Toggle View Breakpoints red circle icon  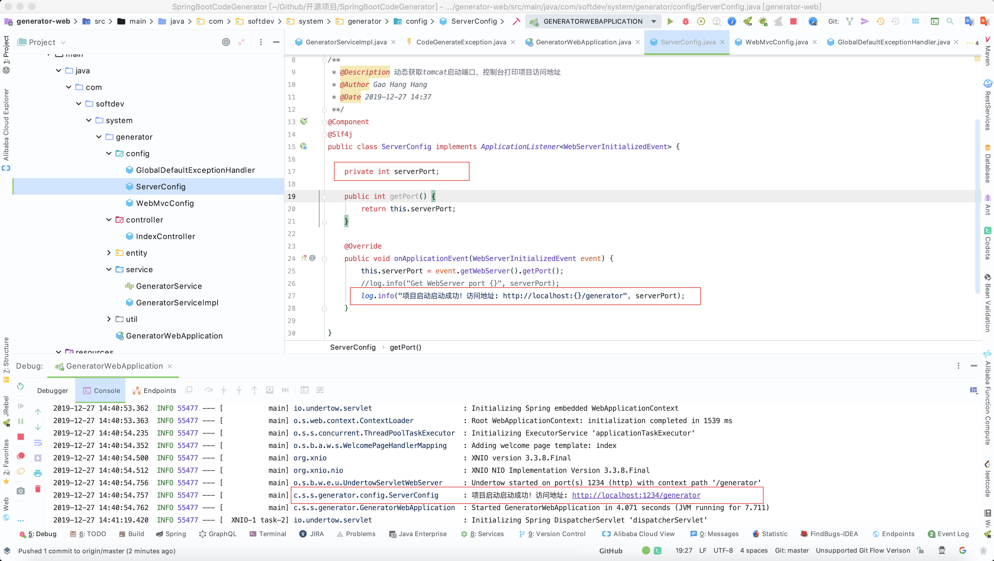click(x=21, y=456)
